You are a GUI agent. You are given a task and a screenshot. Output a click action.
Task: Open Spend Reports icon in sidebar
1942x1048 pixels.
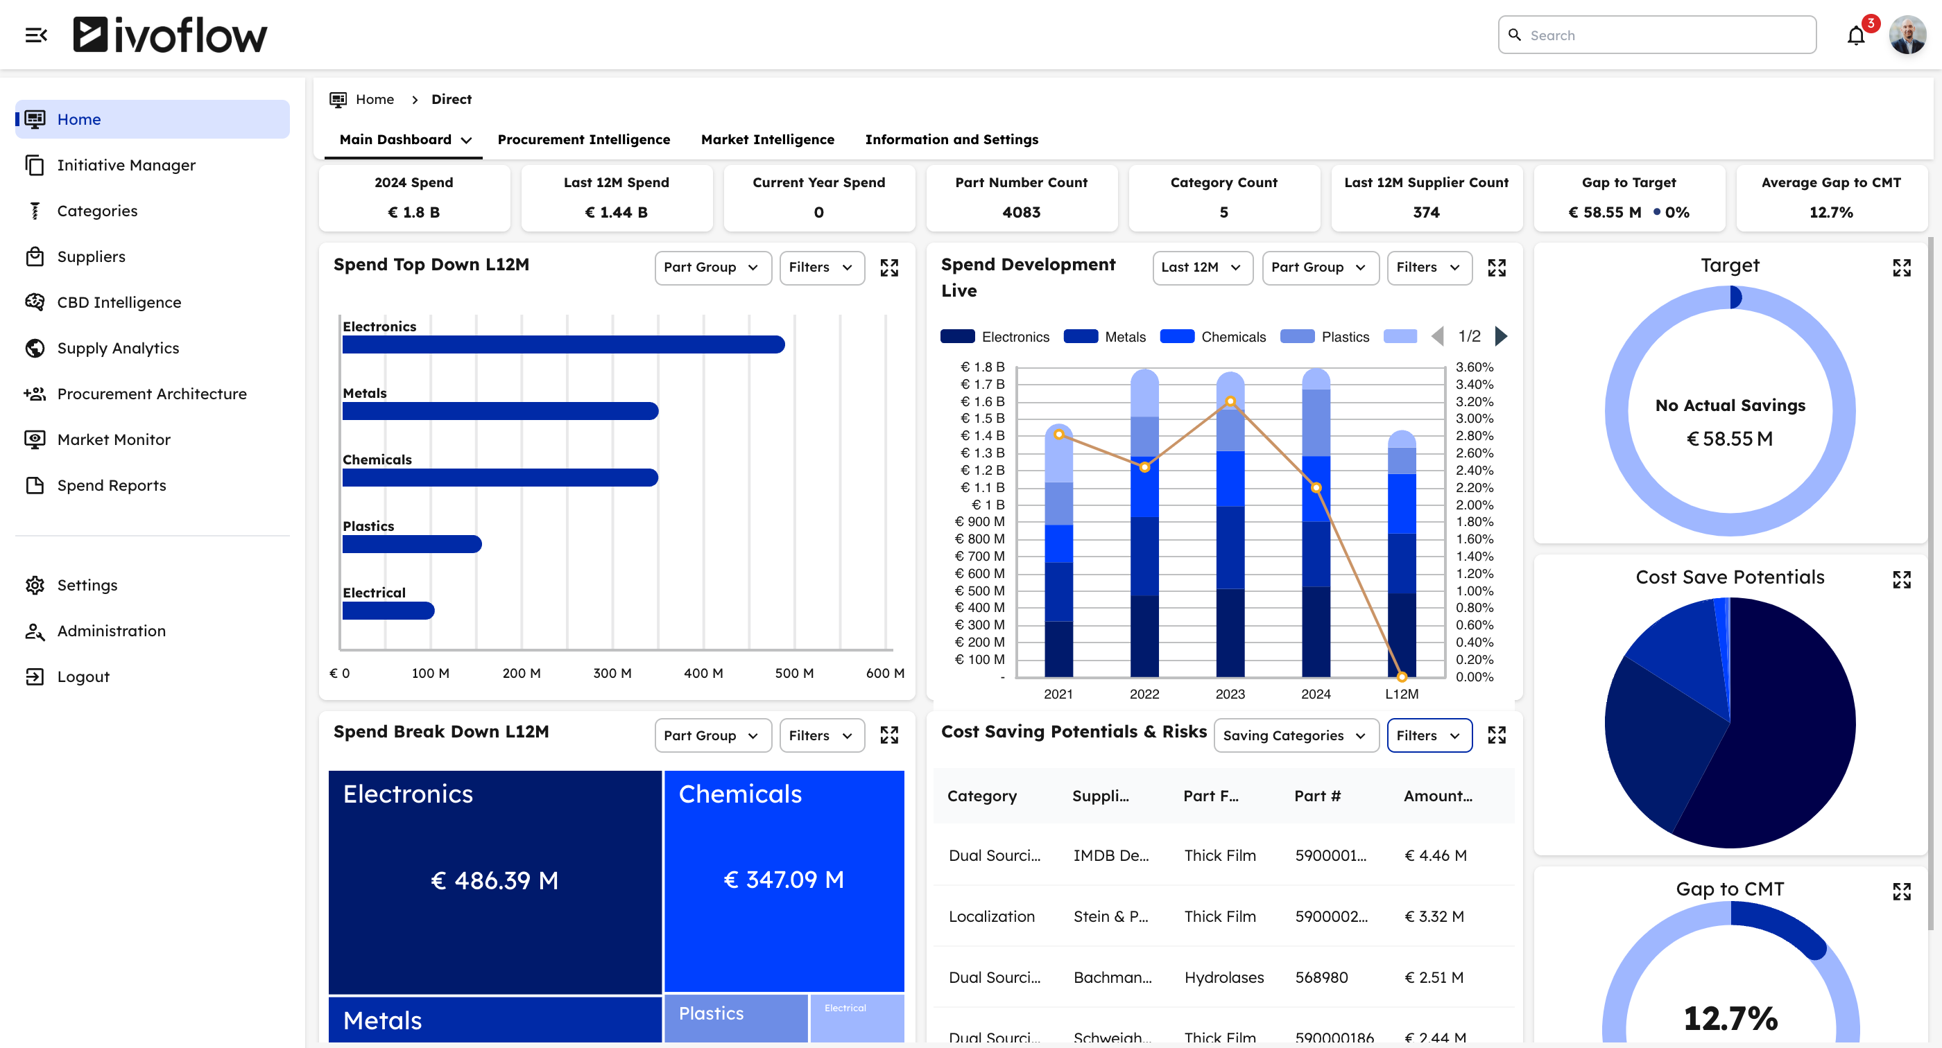(x=35, y=485)
